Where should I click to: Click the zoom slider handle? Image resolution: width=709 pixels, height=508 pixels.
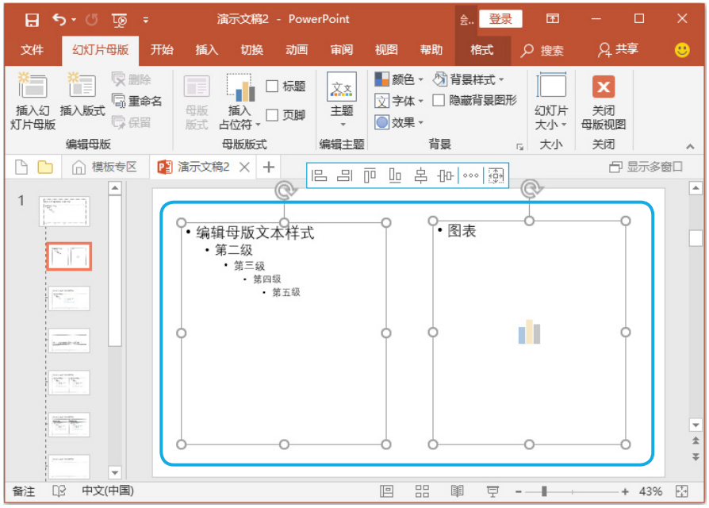544,491
